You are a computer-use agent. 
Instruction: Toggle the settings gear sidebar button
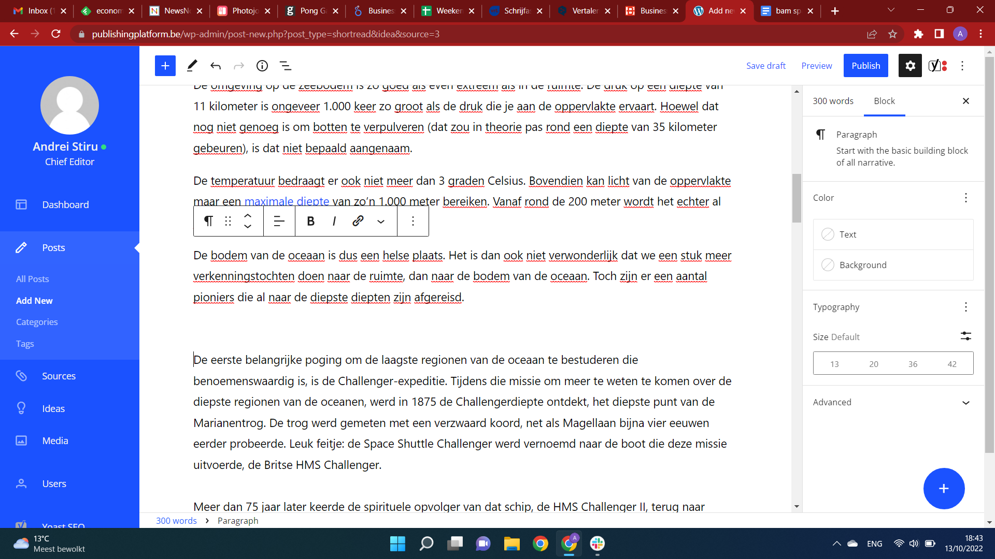tap(910, 66)
